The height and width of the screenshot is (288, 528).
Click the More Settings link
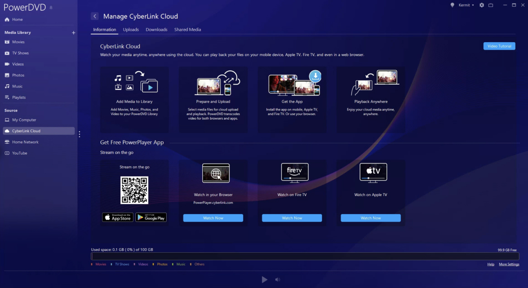[509, 264]
